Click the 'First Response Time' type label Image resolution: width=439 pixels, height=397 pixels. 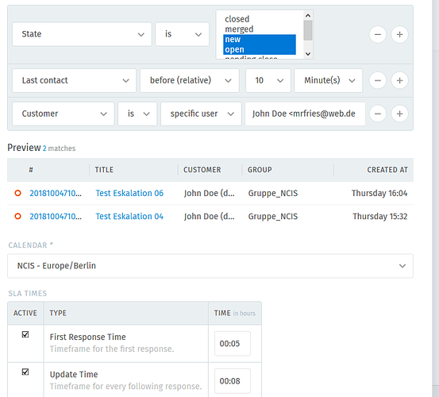(x=87, y=337)
